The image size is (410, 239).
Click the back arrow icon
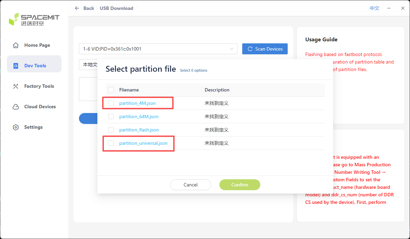click(77, 8)
